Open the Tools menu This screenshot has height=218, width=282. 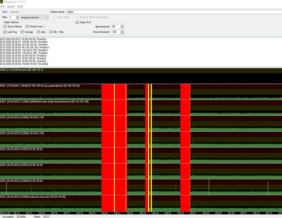point(20,6)
